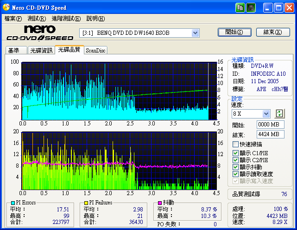Close the Nero CD-DVD Speed window
The image size is (297, 230).
[x=290, y=8]
